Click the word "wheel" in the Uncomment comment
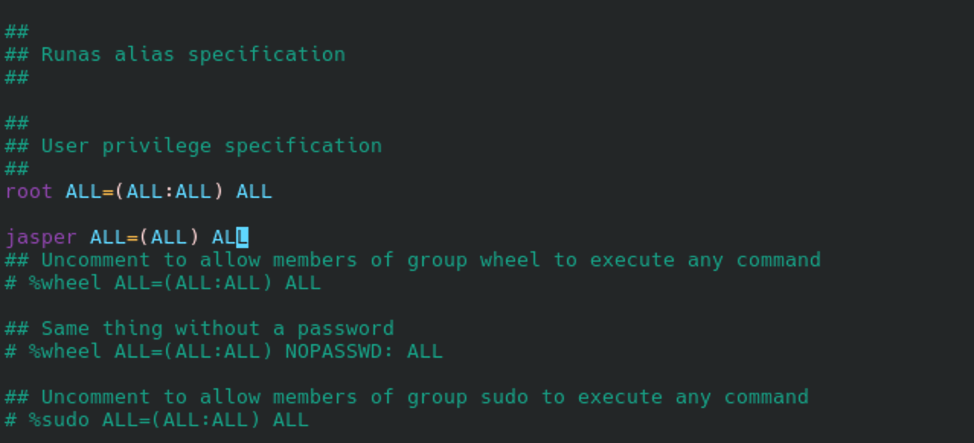 click(510, 260)
